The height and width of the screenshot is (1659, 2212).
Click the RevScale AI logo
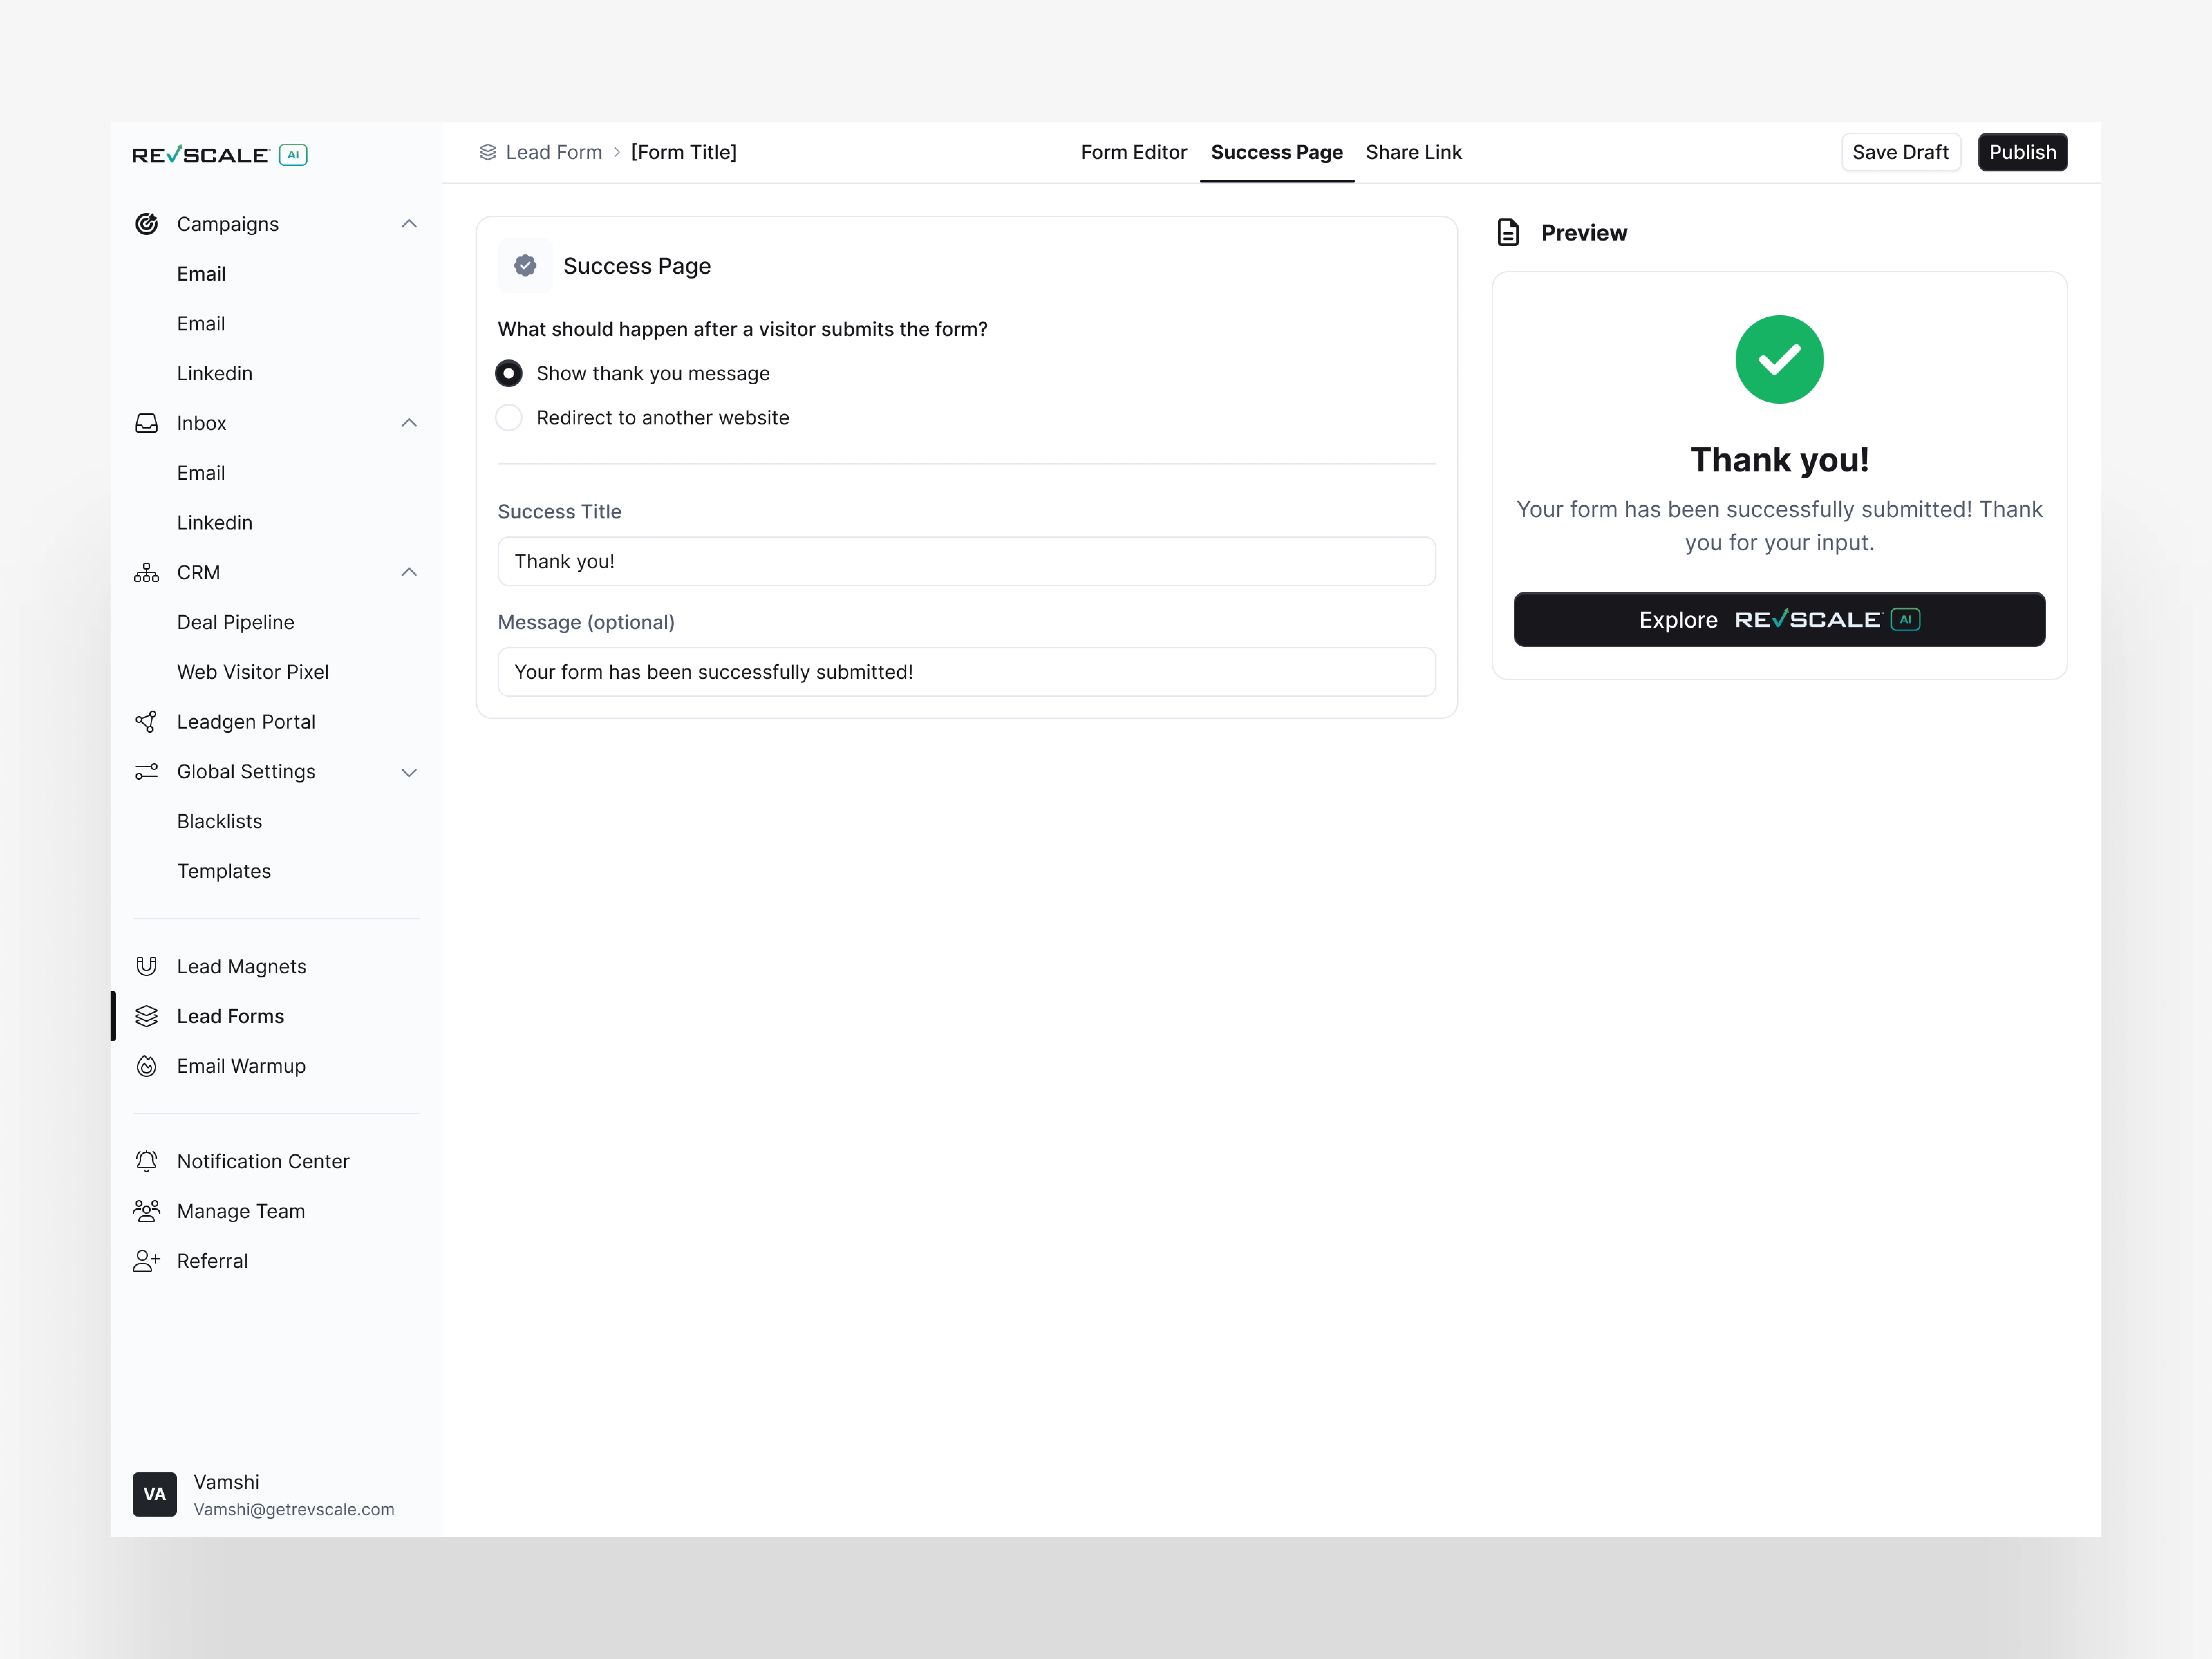(x=220, y=155)
